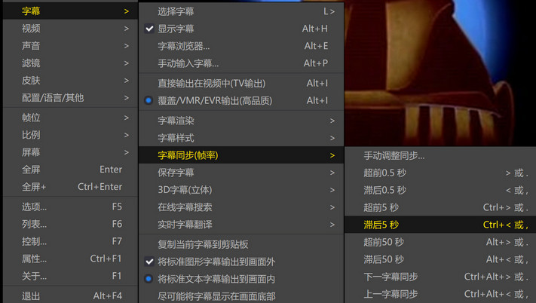Select 下一字幕同步 item
Image resolution: width=536 pixels, height=303 pixels.
(440, 277)
